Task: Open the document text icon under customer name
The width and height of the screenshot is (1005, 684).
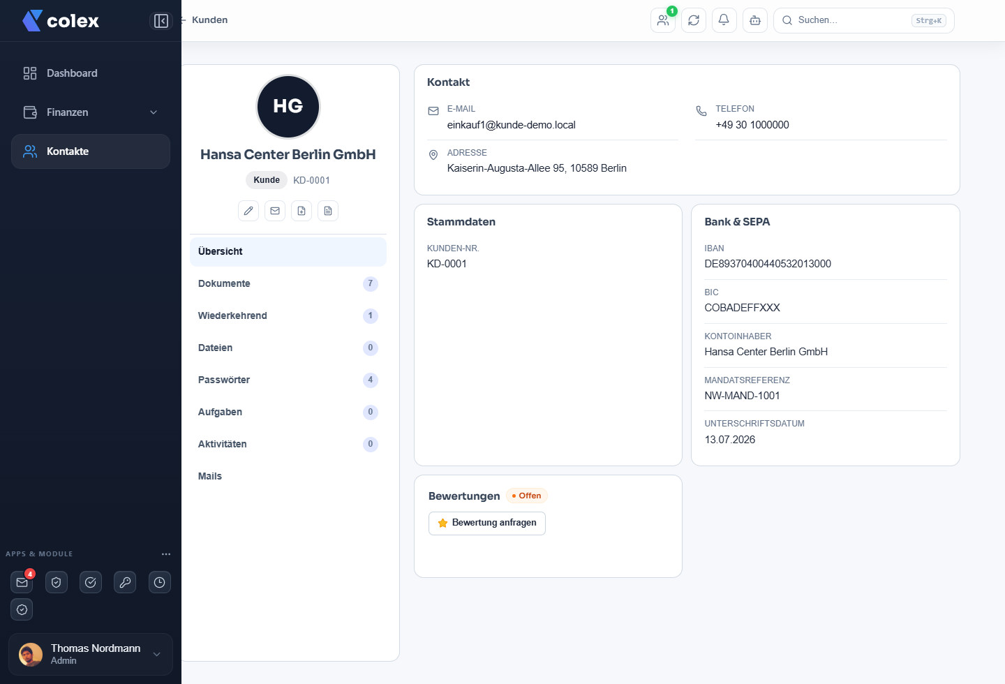Action: 328,211
